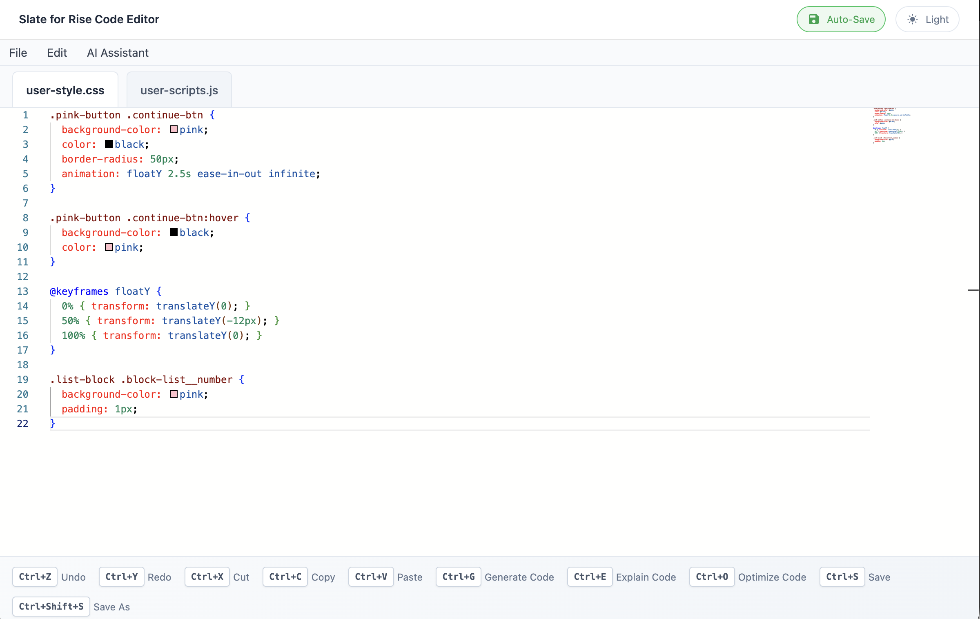Open the Edit menu
Image resolution: width=980 pixels, height=619 pixels.
(57, 53)
